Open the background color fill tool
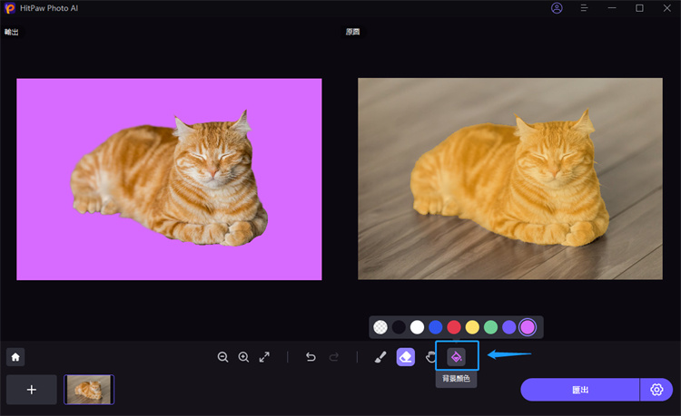 (457, 357)
